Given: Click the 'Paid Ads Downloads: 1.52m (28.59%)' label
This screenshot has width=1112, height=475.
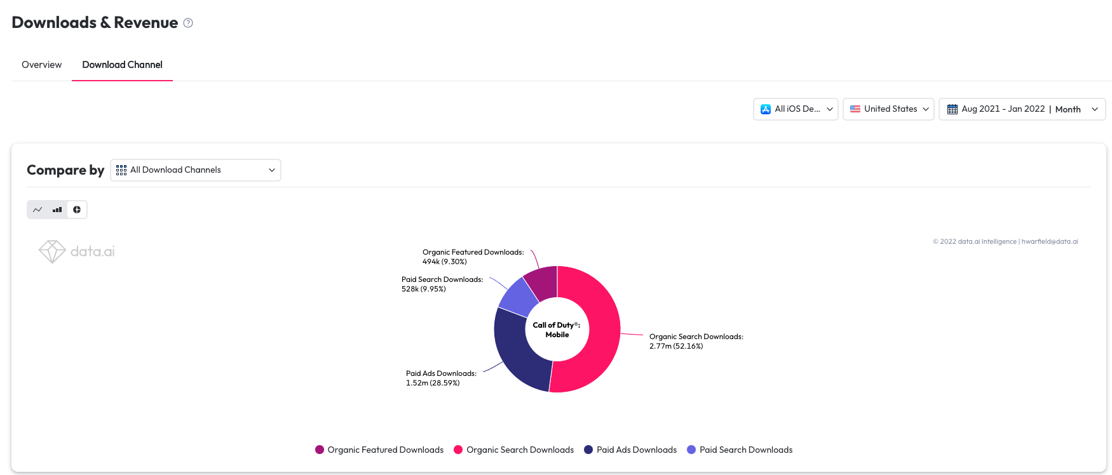Looking at the screenshot, I should tap(441, 378).
